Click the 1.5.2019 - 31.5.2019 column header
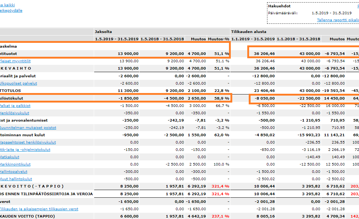This screenshot has height=219, width=359. (x=117, y=39)
